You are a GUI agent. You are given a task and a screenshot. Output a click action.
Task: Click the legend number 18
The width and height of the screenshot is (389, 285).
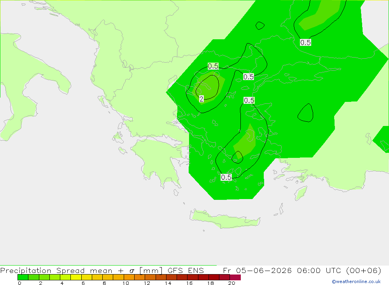point(210,283)
